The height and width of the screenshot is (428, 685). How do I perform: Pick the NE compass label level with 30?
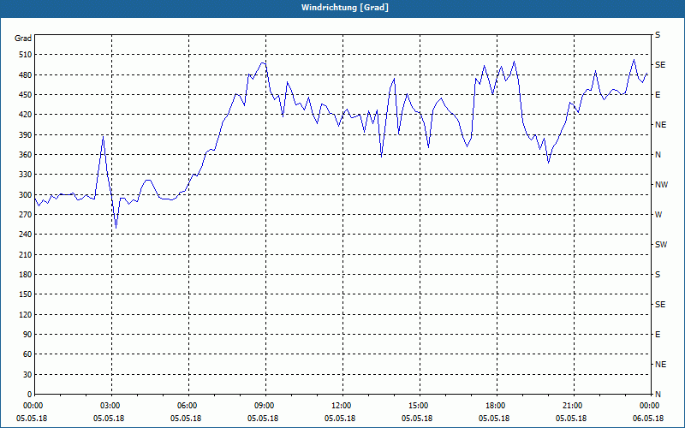[x=661, y=365]
